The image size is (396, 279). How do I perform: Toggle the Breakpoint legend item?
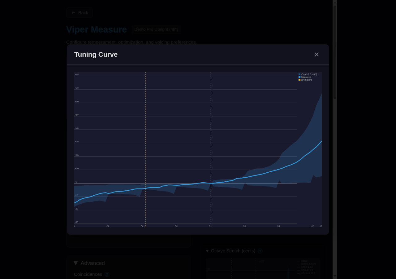(307, 80)
